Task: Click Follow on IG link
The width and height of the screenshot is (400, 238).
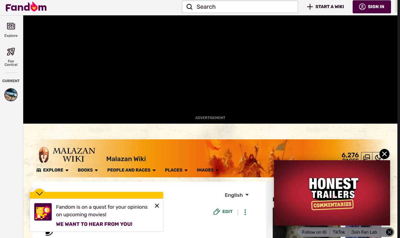Action: click(x=314, y=232)
